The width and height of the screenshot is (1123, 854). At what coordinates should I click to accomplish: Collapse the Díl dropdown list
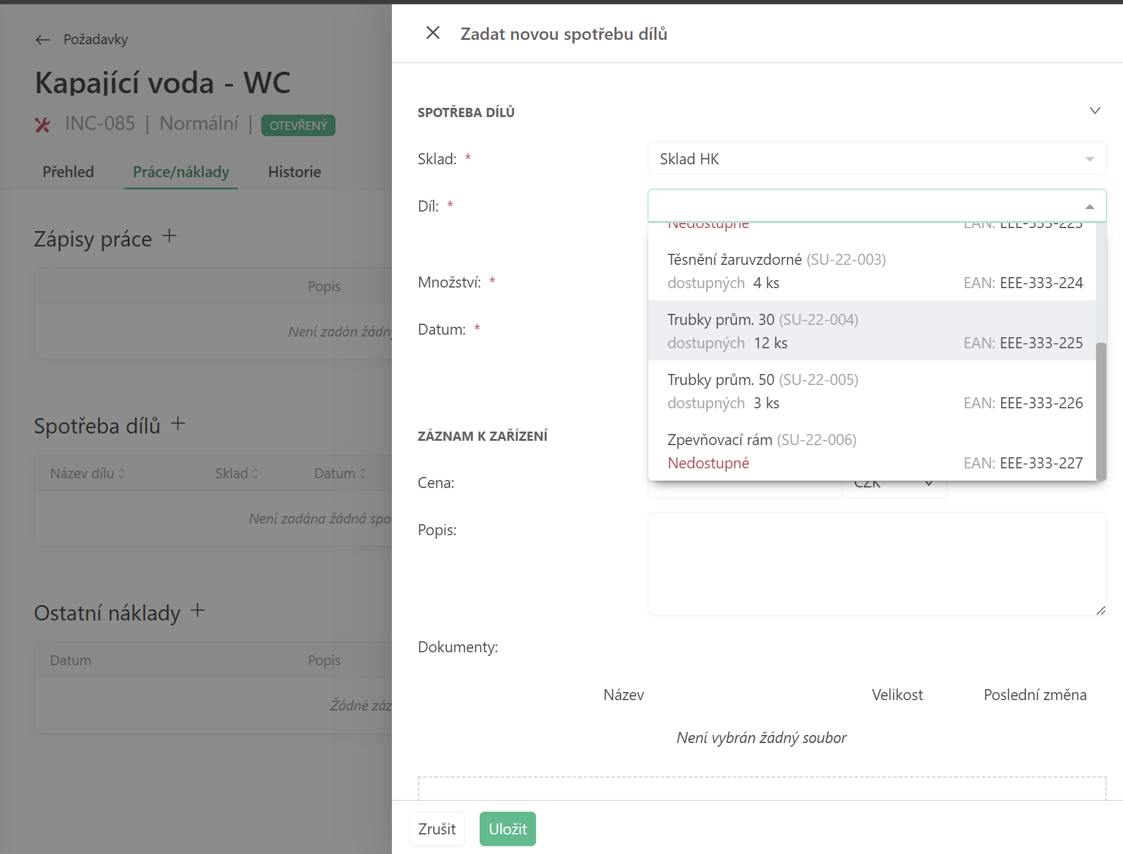click(1089, 207)
